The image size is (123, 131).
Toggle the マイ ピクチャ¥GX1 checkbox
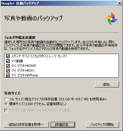pos(8,71)
